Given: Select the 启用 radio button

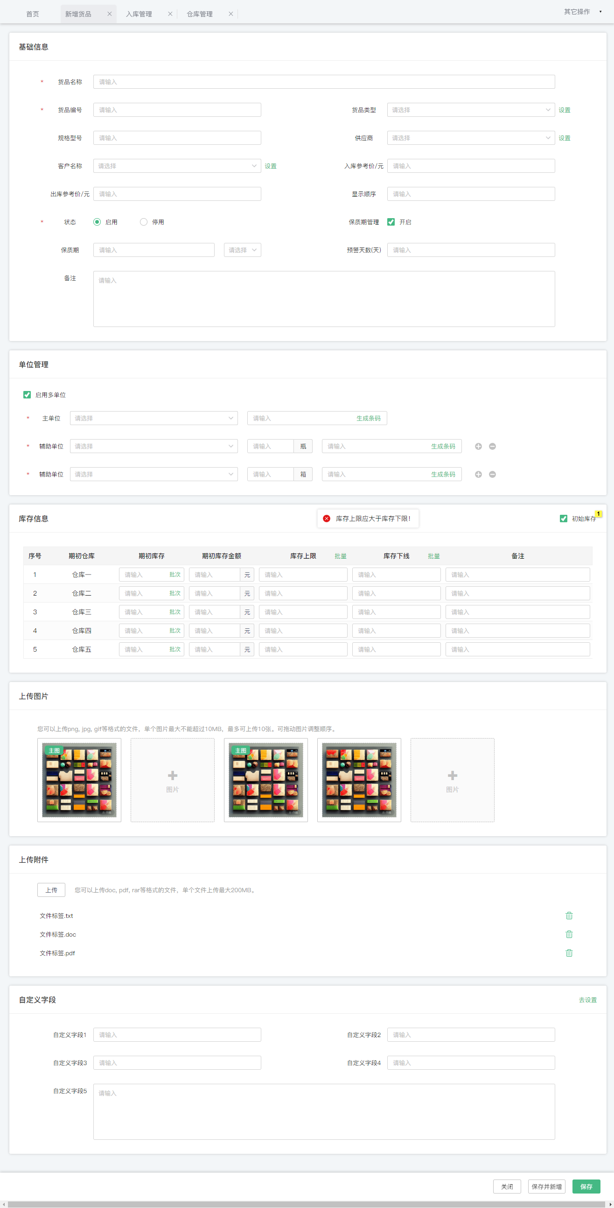Looking at the screenshot, I should click(x=97, y=222).
